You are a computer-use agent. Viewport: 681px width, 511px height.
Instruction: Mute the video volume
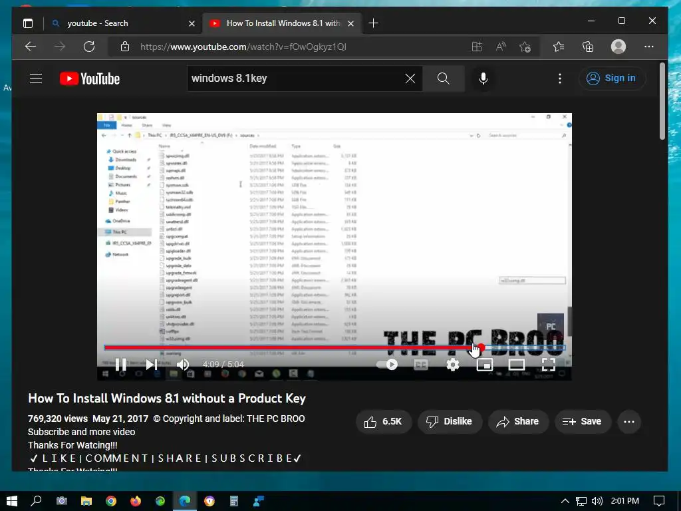tap(183, 364)
